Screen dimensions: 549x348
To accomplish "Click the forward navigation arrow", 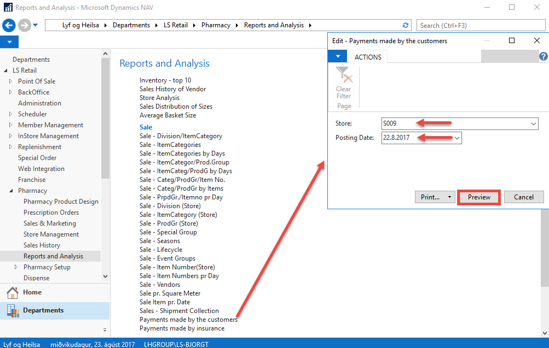I will (25, 25).
